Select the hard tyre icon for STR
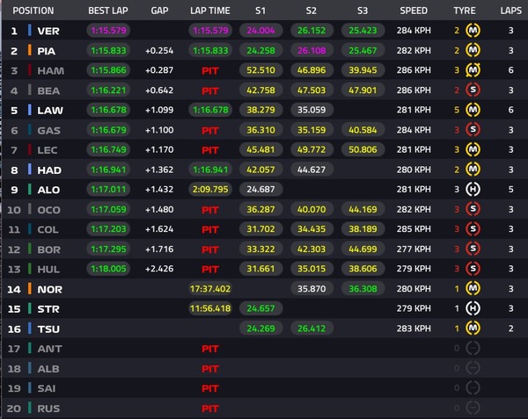 tap(472, 308)
